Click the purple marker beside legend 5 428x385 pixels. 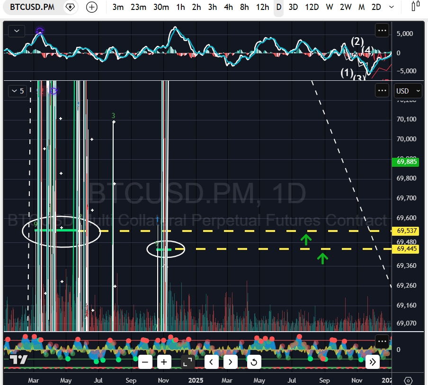point(53,91)
